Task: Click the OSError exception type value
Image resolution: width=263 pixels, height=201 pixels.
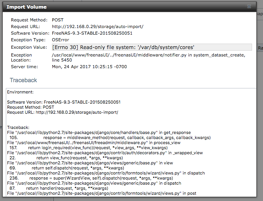Action: pos(61,40)
